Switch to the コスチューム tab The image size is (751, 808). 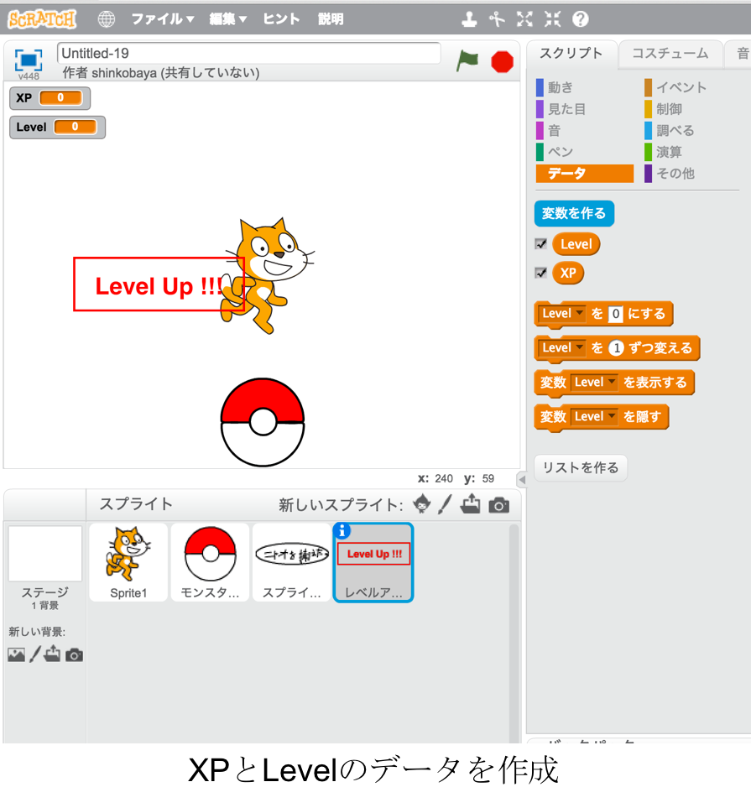(670, 54)
